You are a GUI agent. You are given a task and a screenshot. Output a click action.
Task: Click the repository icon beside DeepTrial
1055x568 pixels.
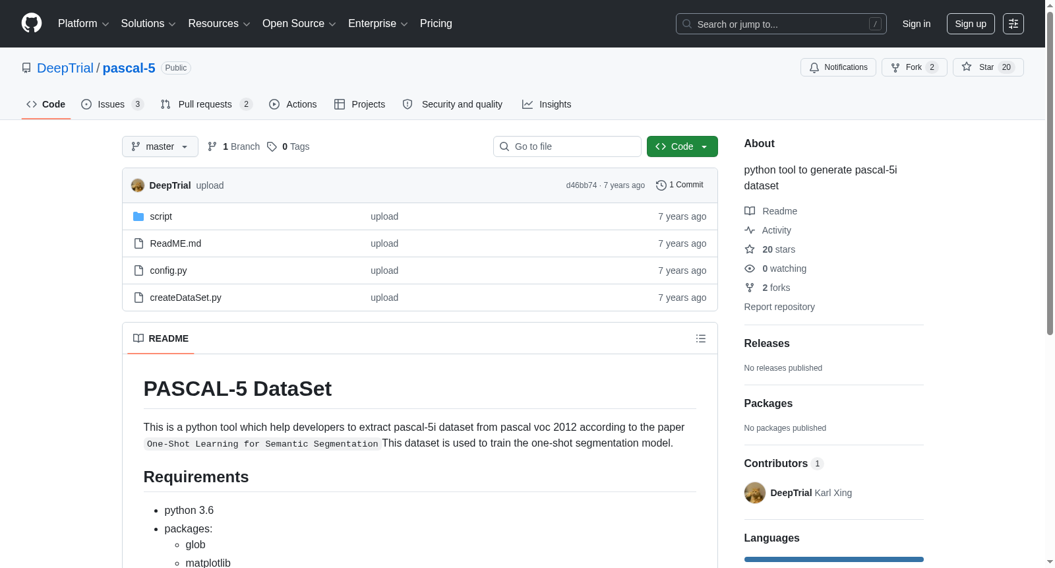(26, 68)
